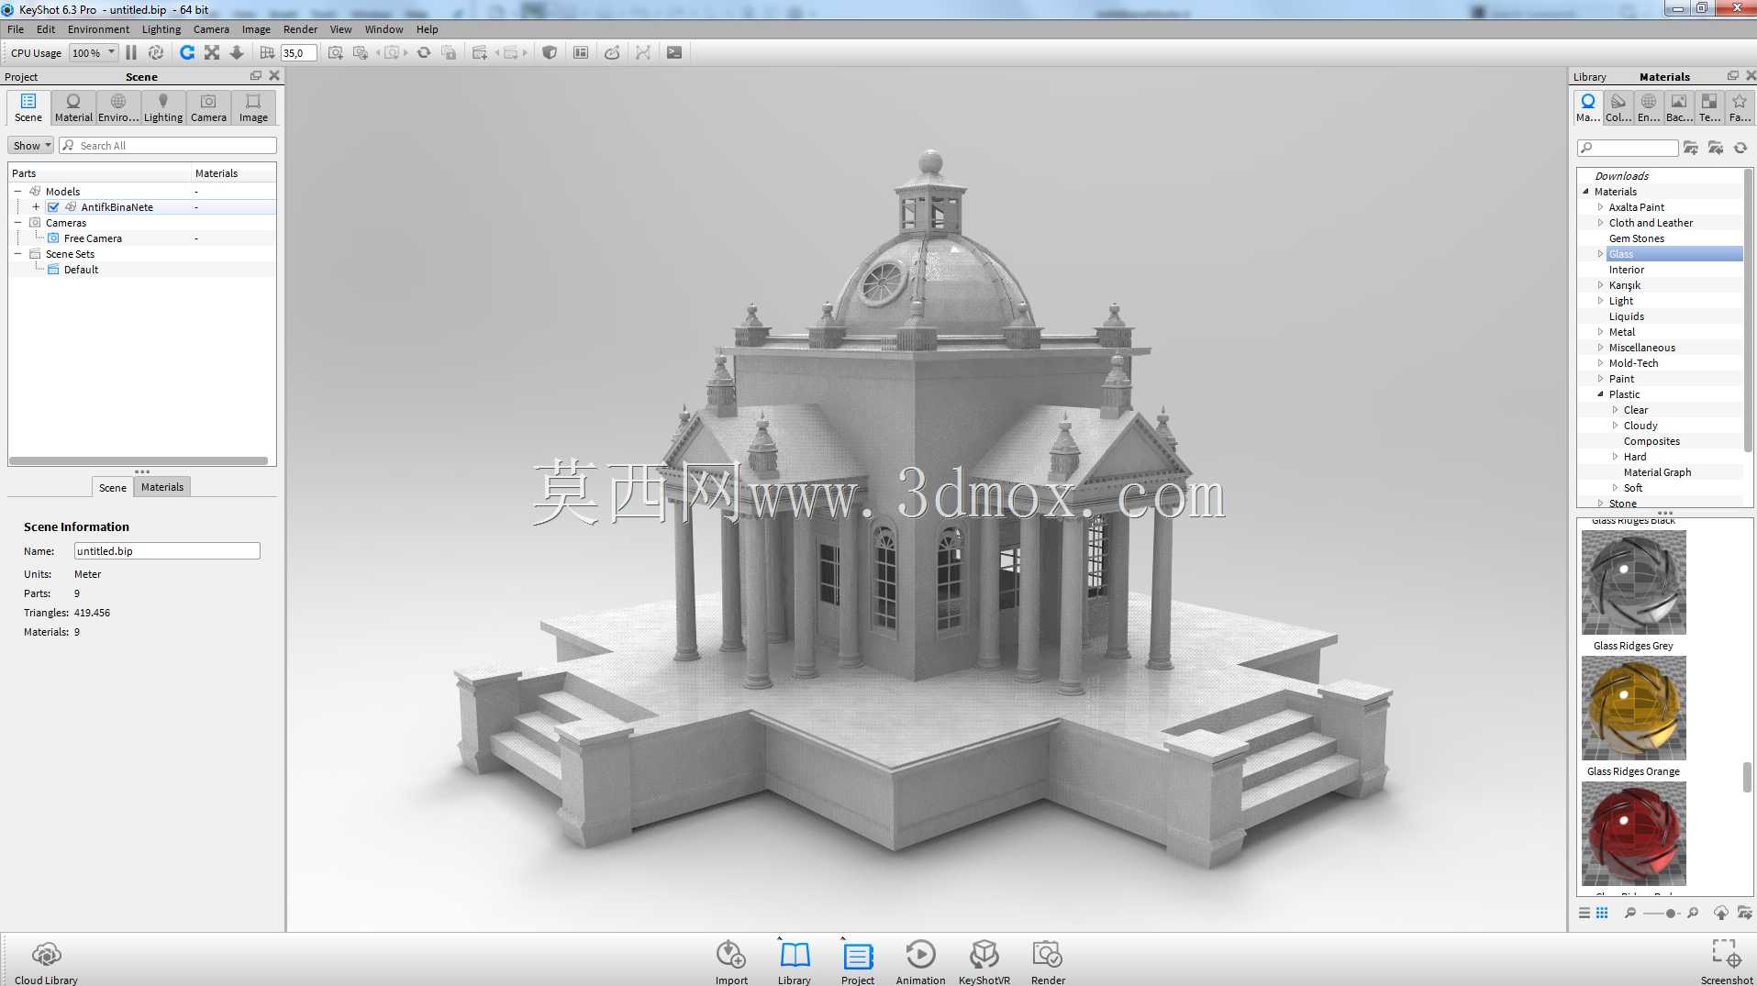Collapse the Scene Sets tree node
The width and height of the screenshot is (1757, 986).
point(17,254)
